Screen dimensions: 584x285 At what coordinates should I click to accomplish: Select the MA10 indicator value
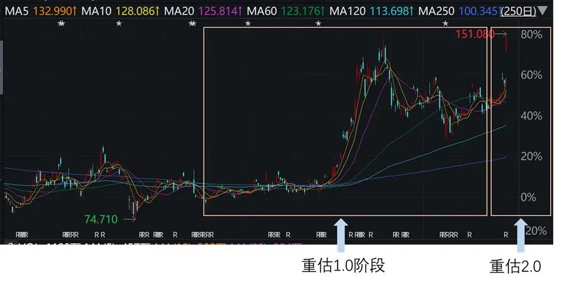tap(135, 11)
